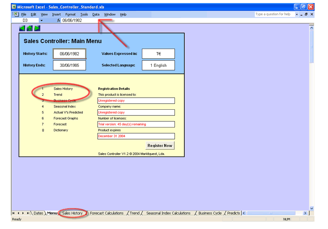Click the first sheet tab navigation arrow
Viewport: 328px width, 229px height.
13,213
